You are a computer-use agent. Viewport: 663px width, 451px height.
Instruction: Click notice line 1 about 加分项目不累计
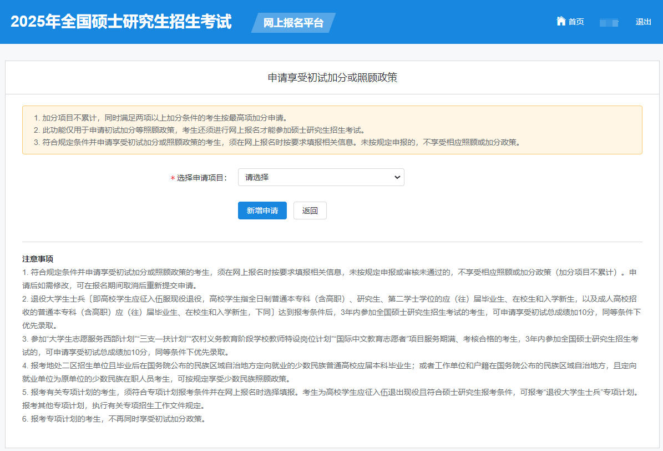click(160, 118)
